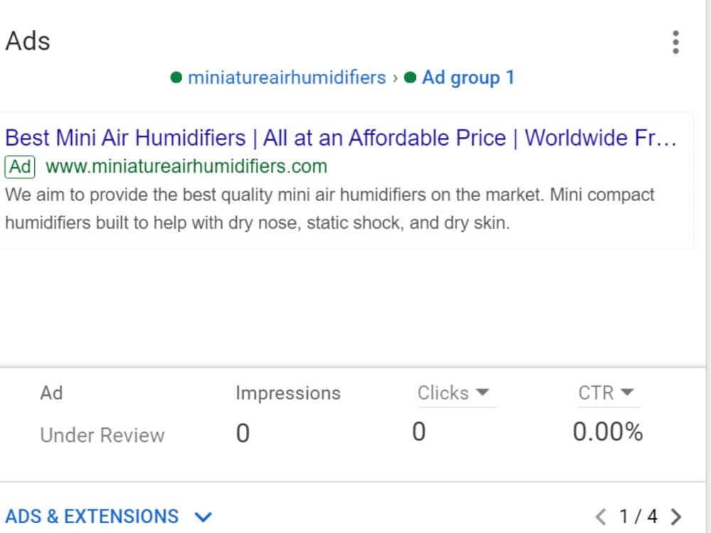Image resolution: width=711 pixels, height=533 pixels.
Task: Open the three-dot more options menu
Action: point(675,42)
